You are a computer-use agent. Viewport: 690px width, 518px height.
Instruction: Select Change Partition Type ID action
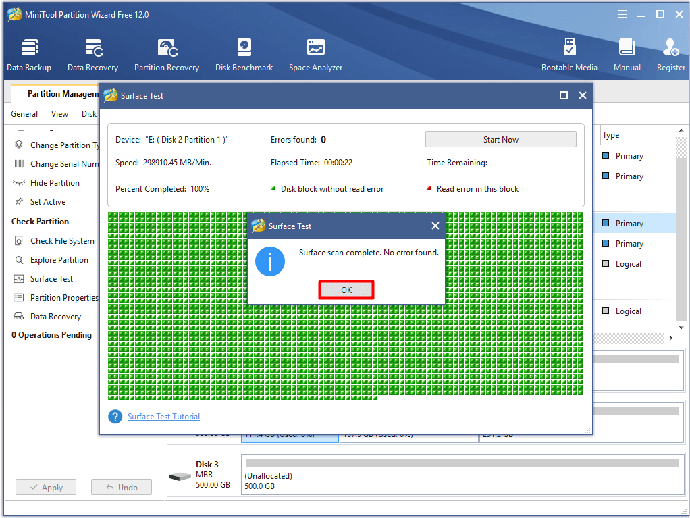coord(56,145)
